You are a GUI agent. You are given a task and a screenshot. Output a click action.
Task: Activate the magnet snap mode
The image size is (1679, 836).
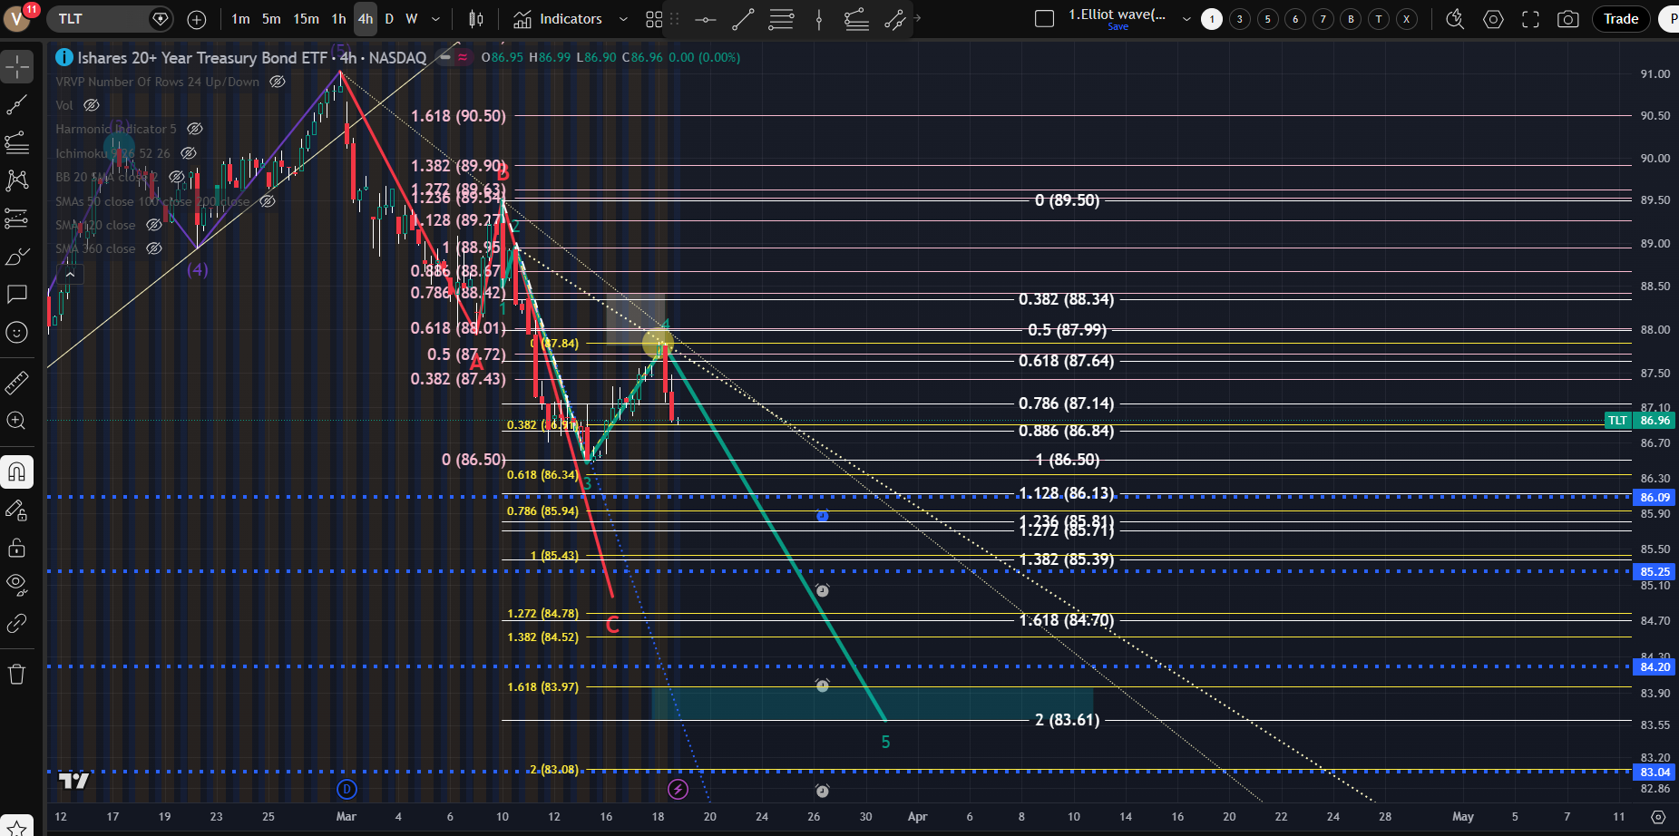coord(17,471)
